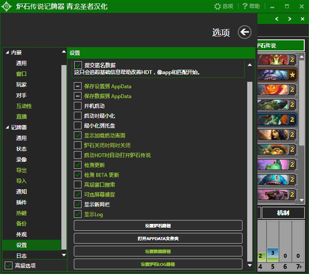Click sidebar scroll-up arrow
The image size is (309, 274).
coord(64,52)
